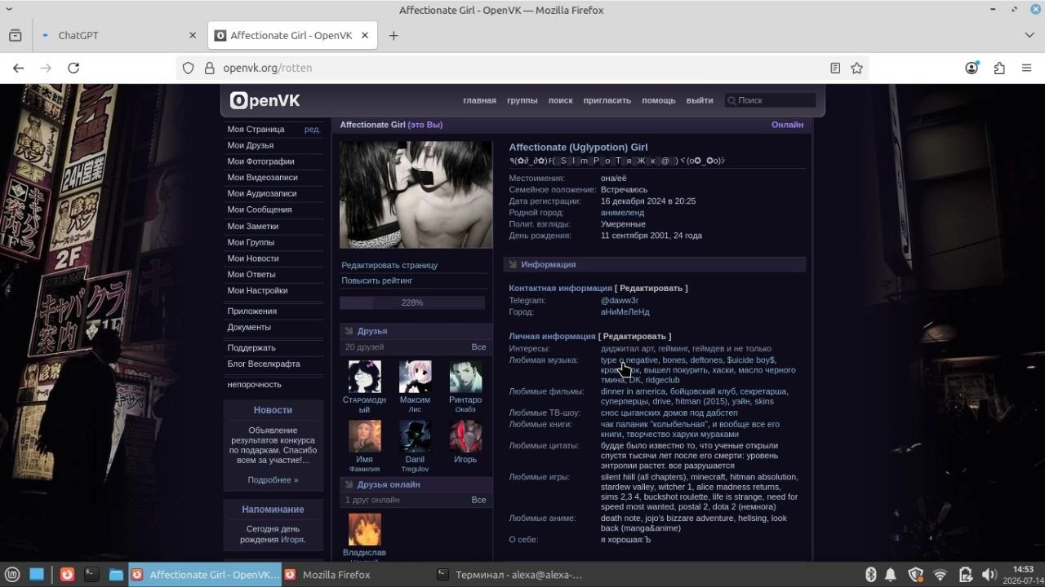This screenshot has width=1045, height=587.
Task: Open the Wi-Fi network tray menu
Action: coord(940,575)
